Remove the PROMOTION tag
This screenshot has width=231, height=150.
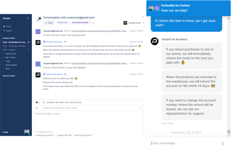[x=69, y=23]
